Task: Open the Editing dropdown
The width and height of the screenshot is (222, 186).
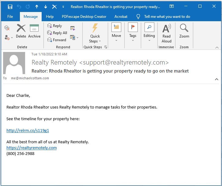Action: pyautogui.click(x=149, y=32)
